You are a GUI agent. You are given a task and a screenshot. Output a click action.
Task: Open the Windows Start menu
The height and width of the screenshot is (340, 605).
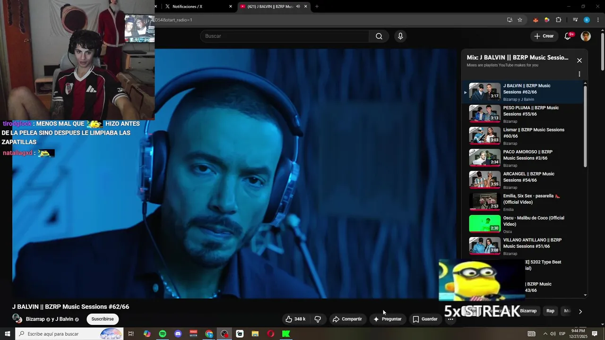pos(7,334)
